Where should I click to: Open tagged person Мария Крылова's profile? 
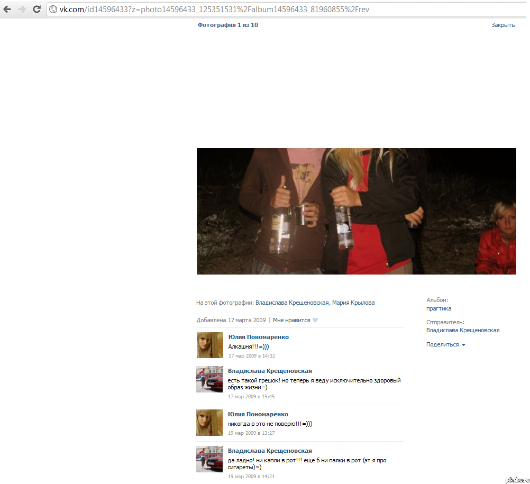click(x=353, y=303)
